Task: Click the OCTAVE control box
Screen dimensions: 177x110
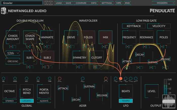Action: (x=10, y=91)
